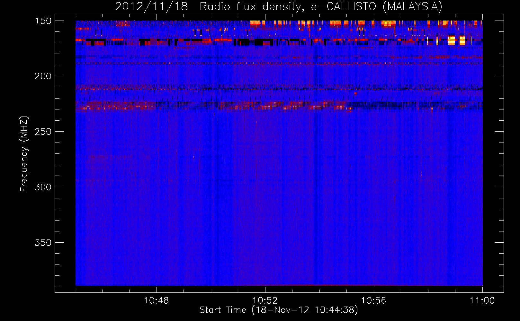Click the plot title '2012/11/18 Radio flux density'
520x321 pixels.
tap(279, 6)
